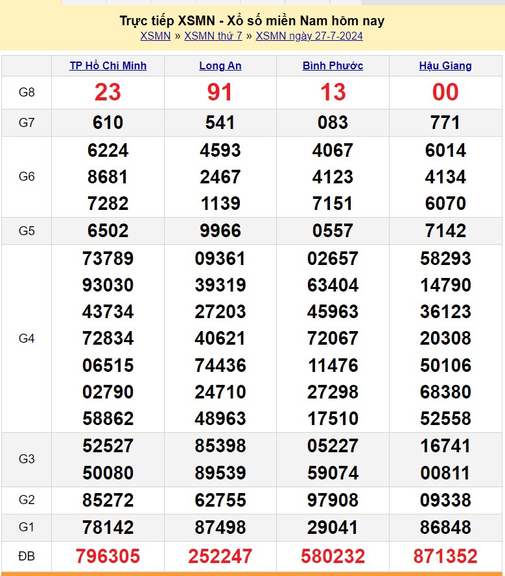The image size is (505, 576).
Task: Click the G4 row label
Action: click(27, 338)
